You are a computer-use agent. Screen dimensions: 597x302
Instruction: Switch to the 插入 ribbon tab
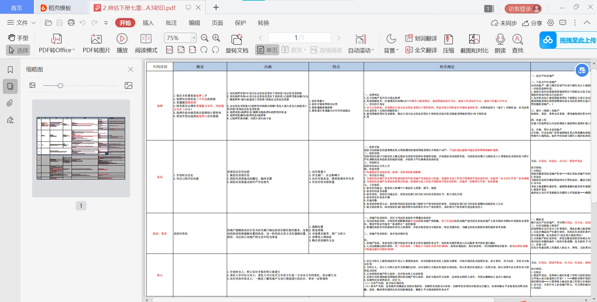(148, 23)
